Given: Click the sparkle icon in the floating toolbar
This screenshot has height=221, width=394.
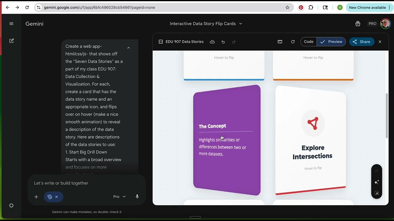Looking at the screenshot, I should [376, 182].
